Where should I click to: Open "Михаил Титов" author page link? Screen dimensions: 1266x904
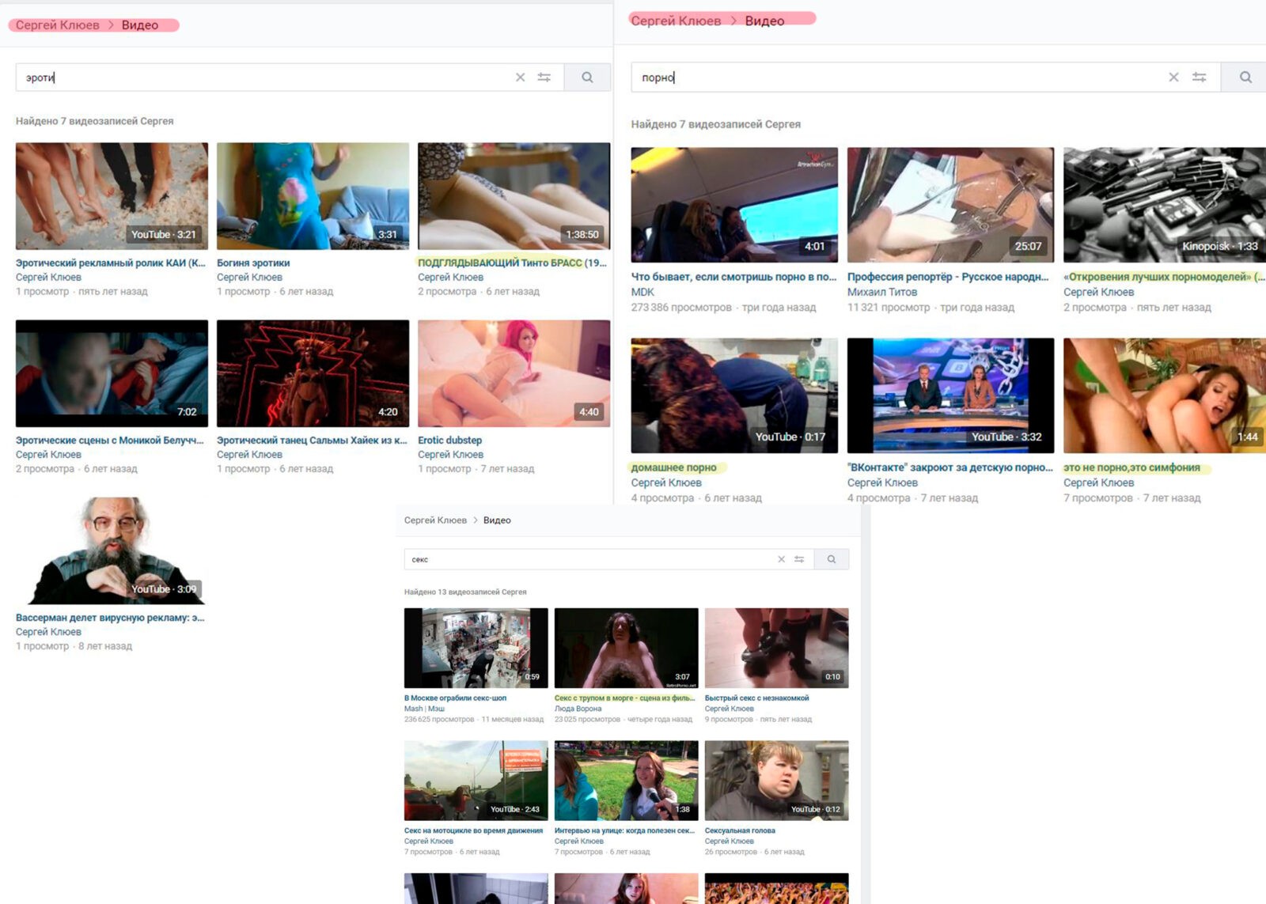pyautogui.click(x=881, y=292)
